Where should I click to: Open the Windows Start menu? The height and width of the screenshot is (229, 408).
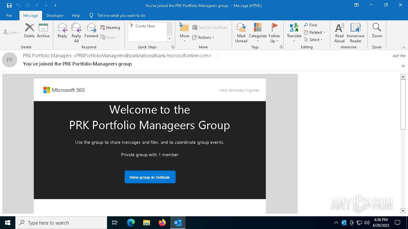click(8, 223)
